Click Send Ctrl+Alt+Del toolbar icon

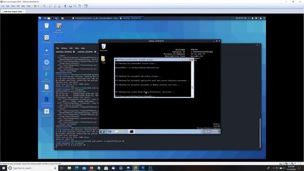44,6
